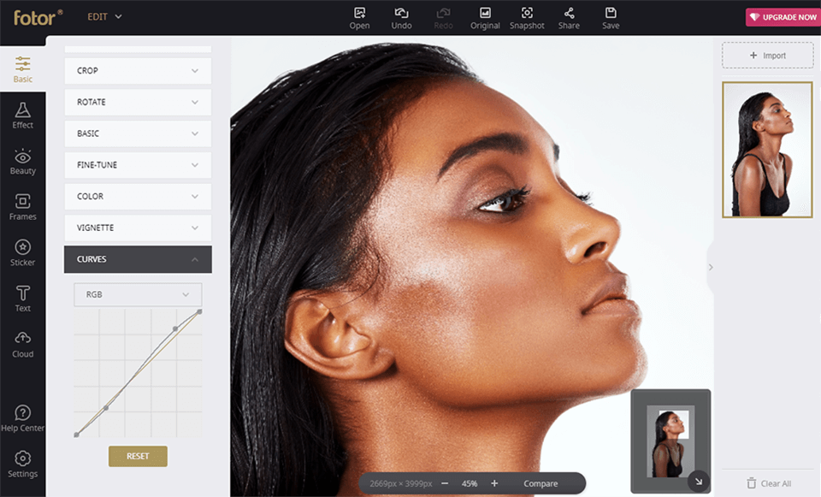
Task: Open the Sticker star icon
Action: tap(22, 252)
